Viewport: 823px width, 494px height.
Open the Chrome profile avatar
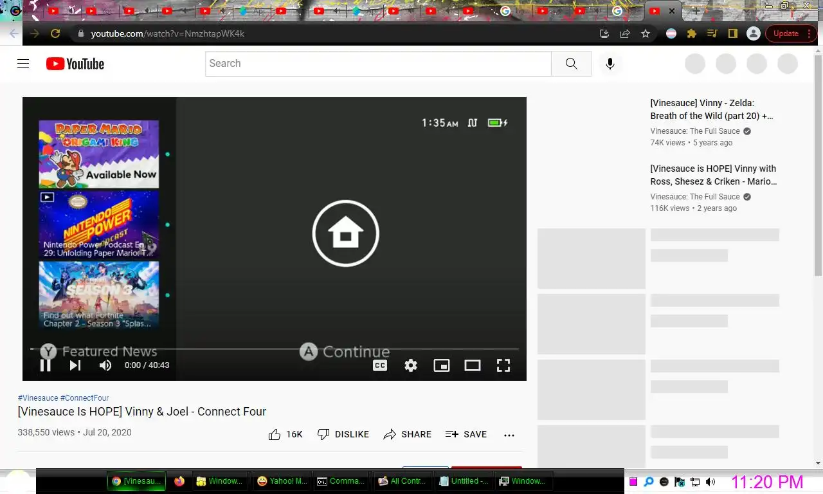pyautogui.click(x=754, y=33)
